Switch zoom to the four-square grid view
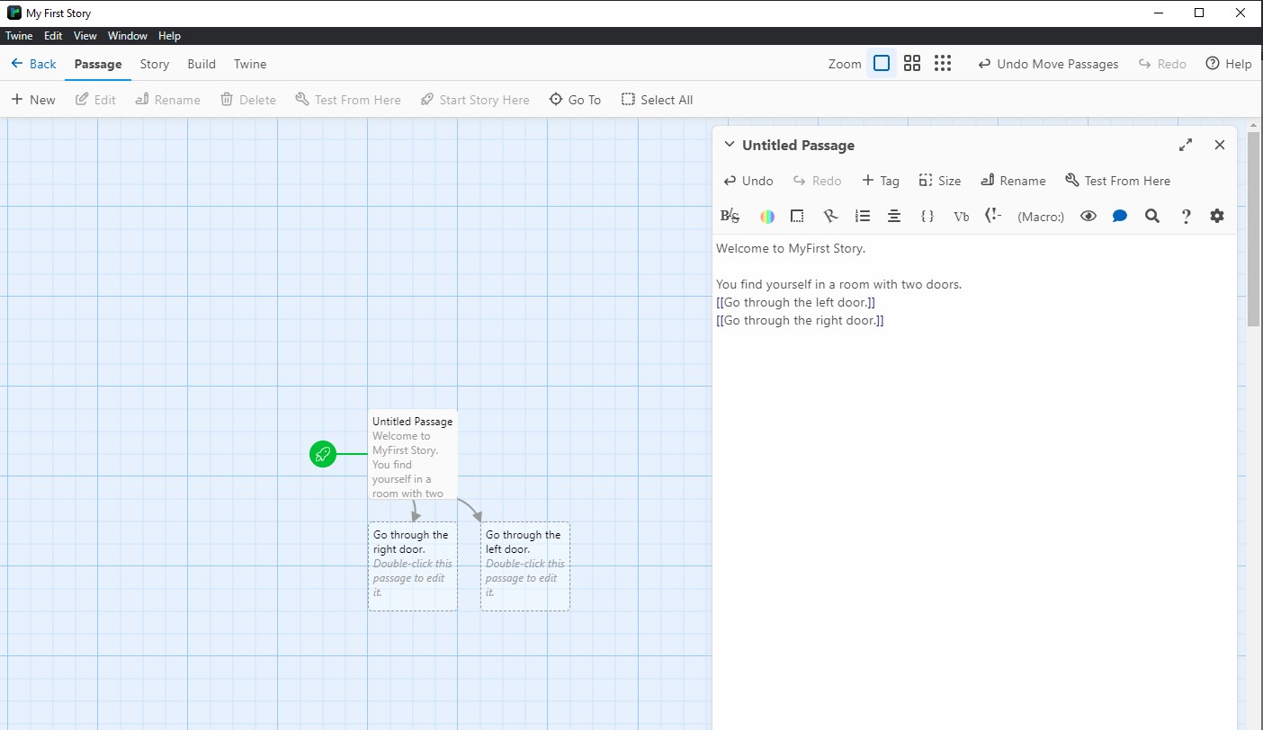1263x730 pixels. coord(912,63)
